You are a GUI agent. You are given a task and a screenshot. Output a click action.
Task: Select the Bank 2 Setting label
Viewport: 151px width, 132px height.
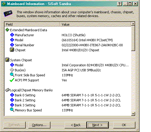[25, 100]
